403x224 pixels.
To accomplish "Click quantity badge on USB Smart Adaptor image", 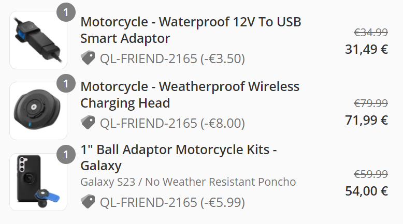I will pos(65,12).
